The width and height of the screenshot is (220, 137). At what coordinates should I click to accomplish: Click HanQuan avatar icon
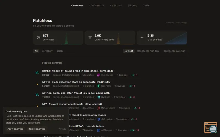(x=99, y=97)
